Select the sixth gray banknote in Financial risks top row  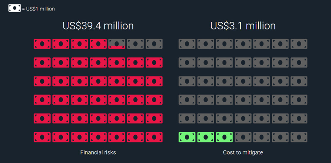pyautogui.click(x=135, y=44)
